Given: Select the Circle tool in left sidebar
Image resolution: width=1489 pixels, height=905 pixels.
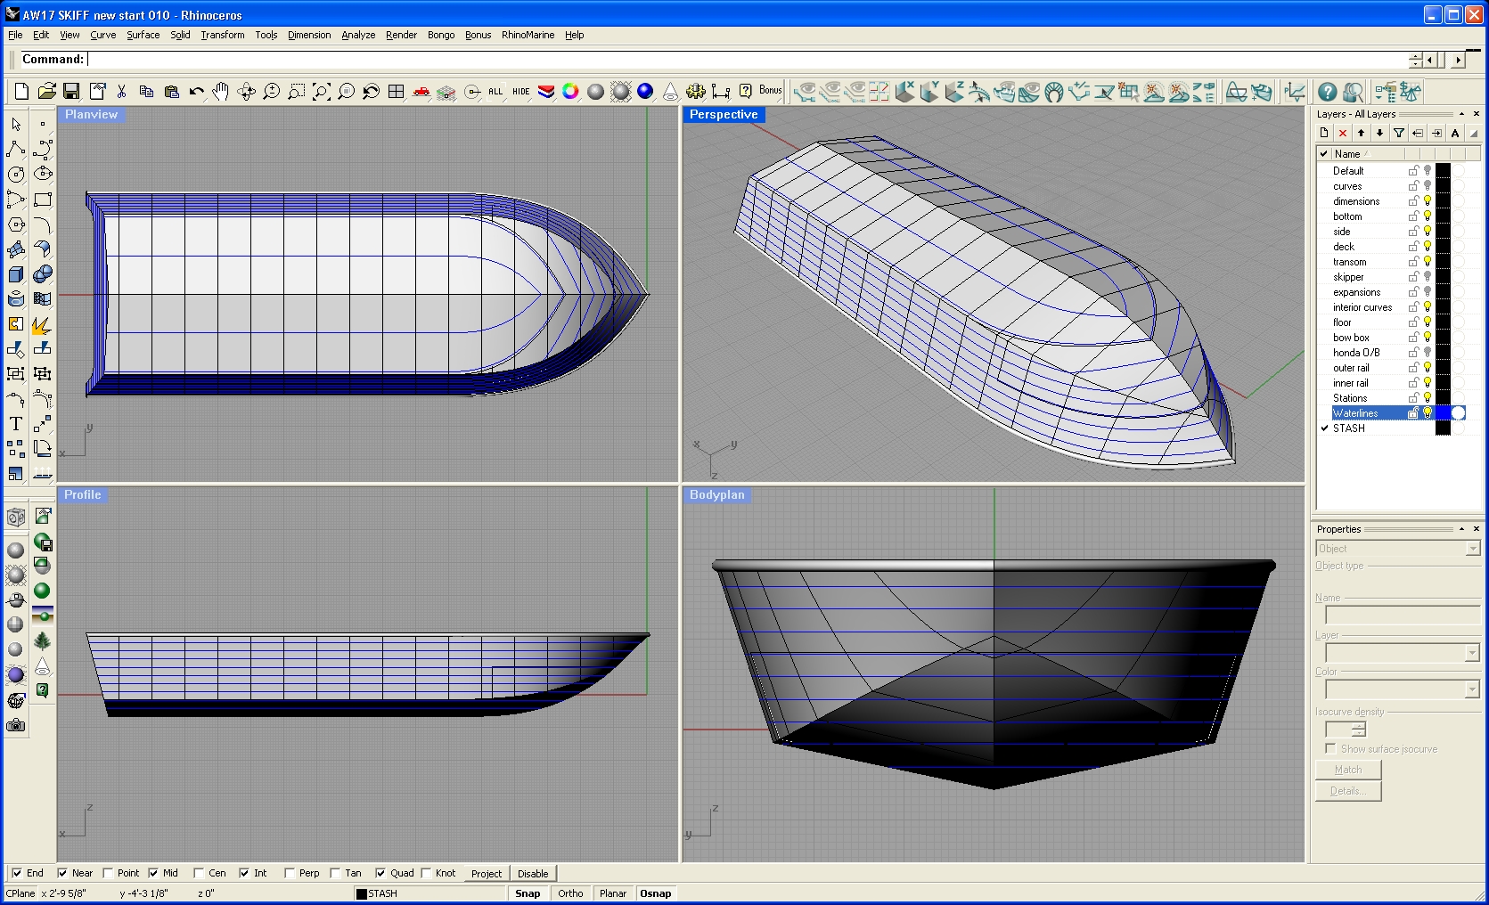Looking at the screenshot, I should coord(15,174).
